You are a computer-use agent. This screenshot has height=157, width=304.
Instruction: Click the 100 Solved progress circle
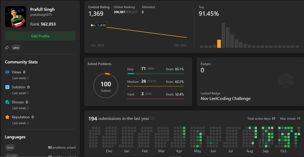tap(106, 85)
